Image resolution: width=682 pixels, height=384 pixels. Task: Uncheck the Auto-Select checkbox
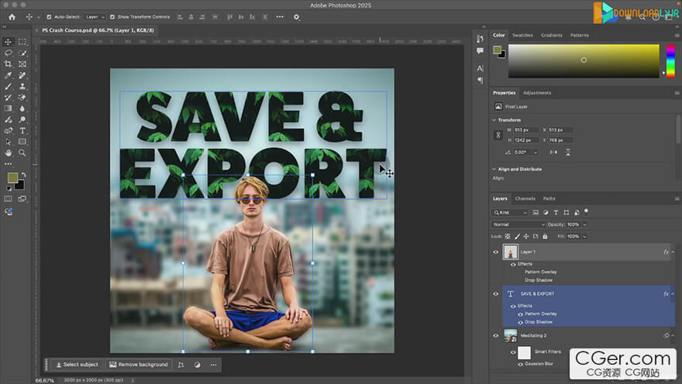click(x=50, y=16)
